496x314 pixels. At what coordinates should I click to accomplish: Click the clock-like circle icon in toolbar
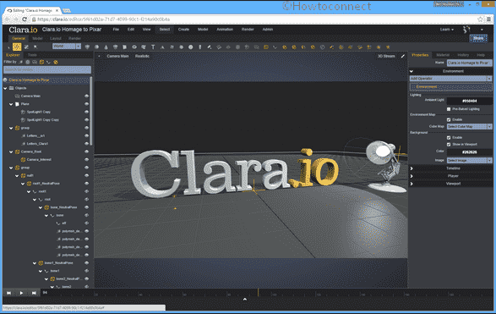pyautogui.click(x=322, y=47)
